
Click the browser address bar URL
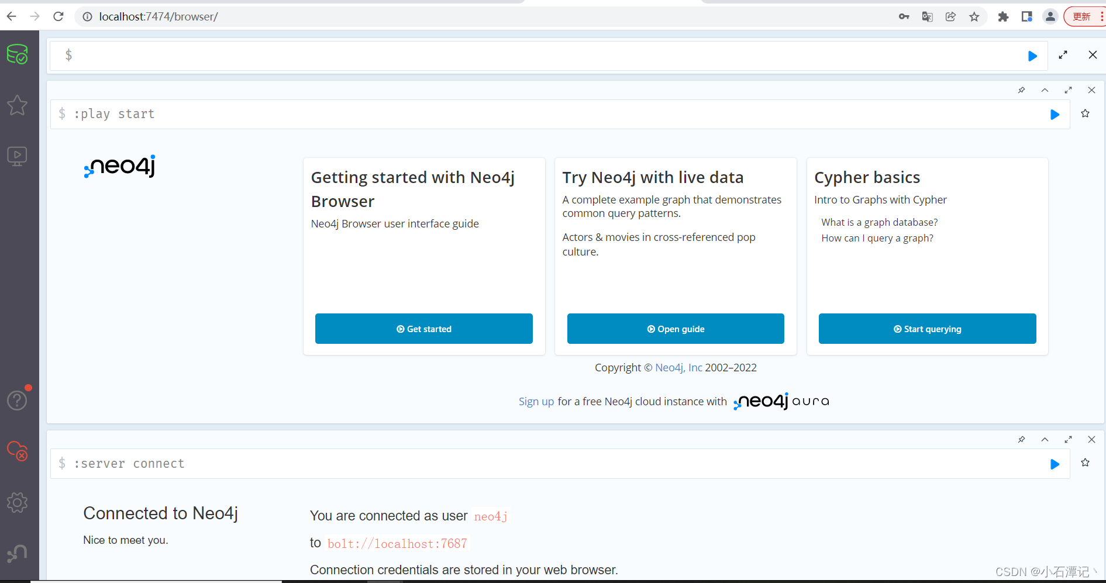pyautogui.click(x=159, y=17)
